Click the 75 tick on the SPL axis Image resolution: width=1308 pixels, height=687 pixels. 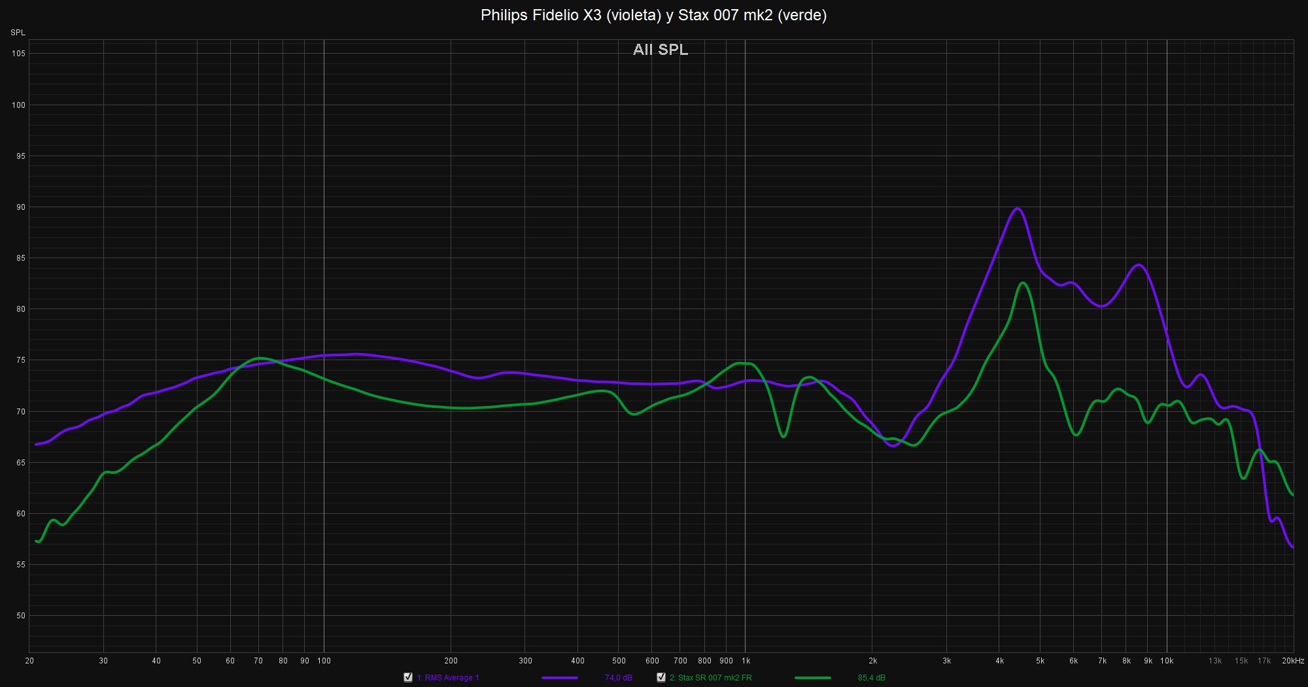pos(20,360)
